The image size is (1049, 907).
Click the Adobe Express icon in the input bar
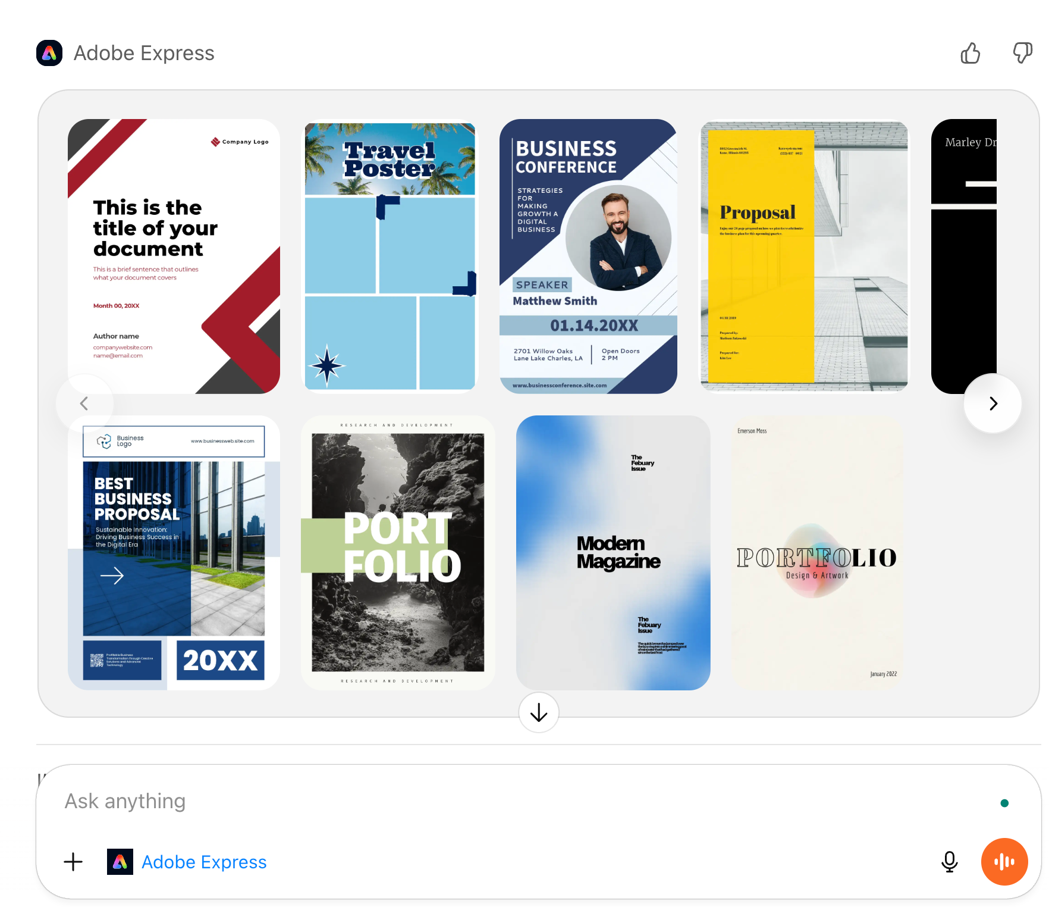point(120,861)
